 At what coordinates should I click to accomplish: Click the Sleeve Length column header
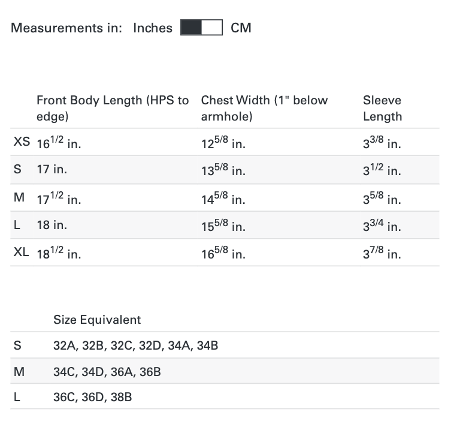tap(382, 108)
